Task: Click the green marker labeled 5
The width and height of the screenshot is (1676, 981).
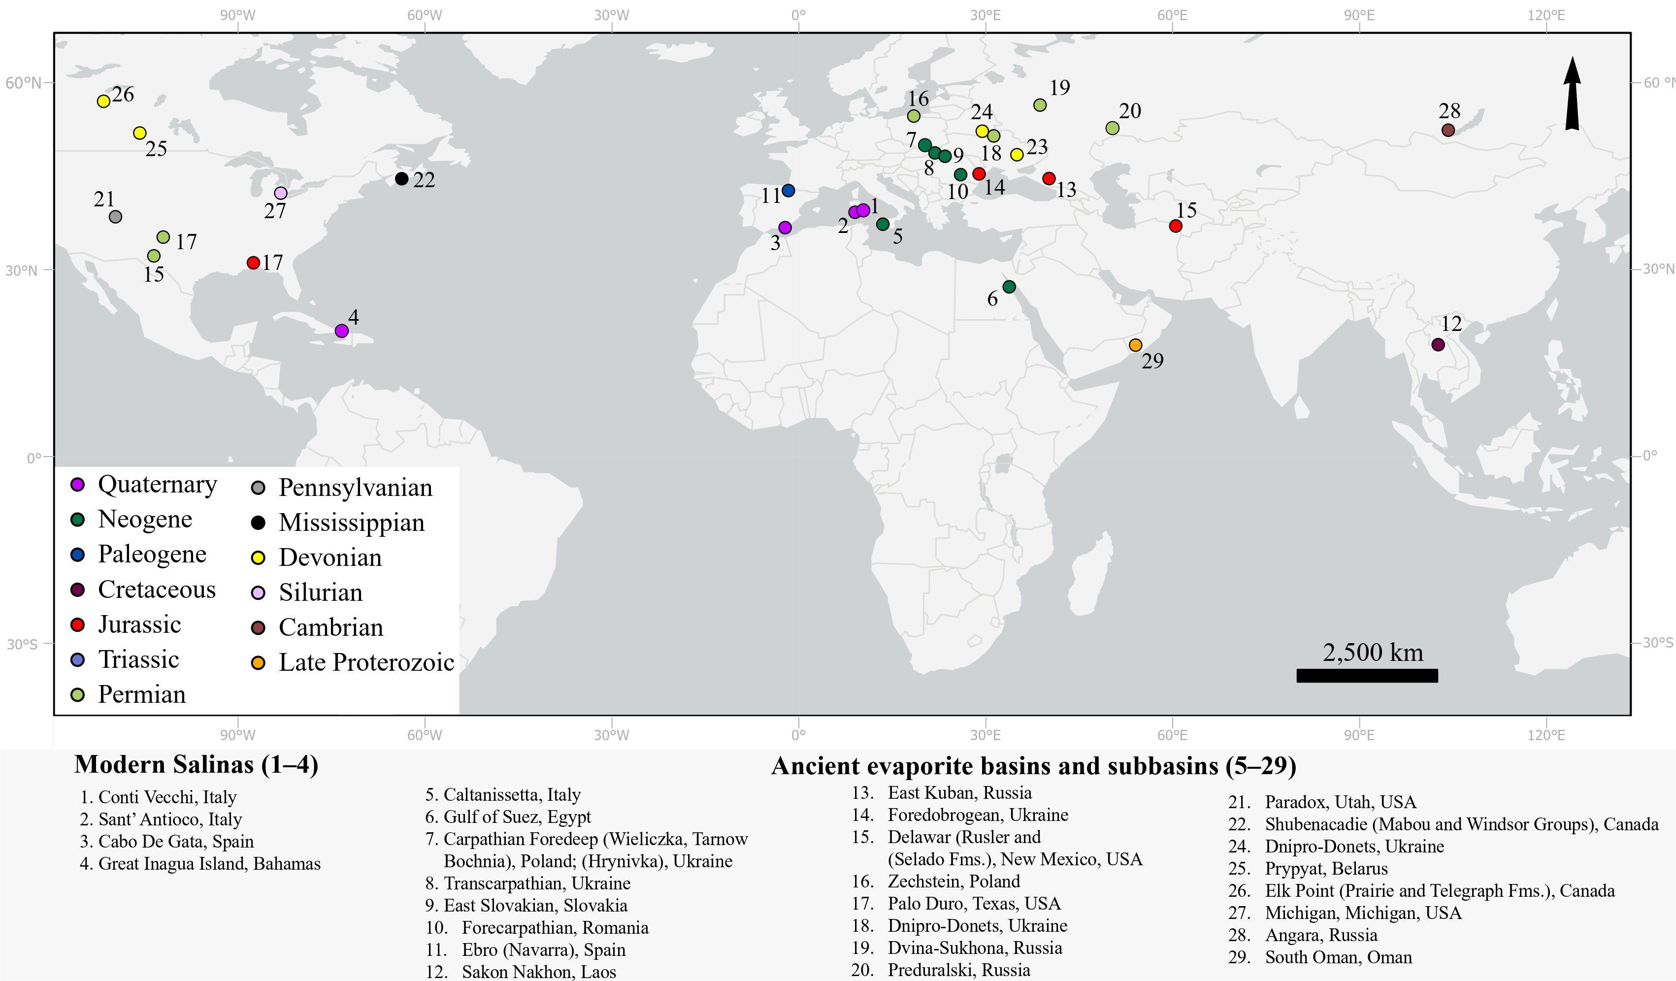Action: pos(883,224)
